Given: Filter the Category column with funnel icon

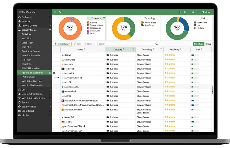Looking at the screenshot, I should pos(133,50).
